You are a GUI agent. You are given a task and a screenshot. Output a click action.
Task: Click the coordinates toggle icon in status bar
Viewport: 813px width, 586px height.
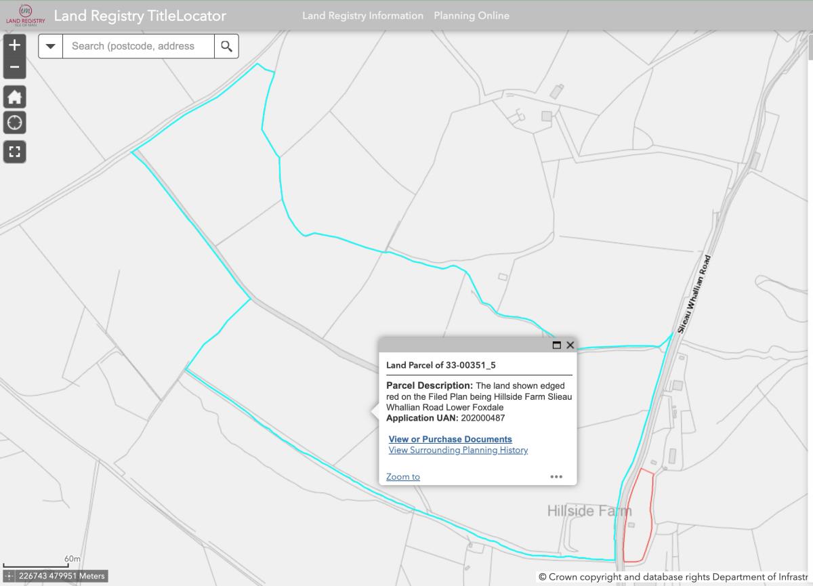pyautogui.click(x=9, y=576)
